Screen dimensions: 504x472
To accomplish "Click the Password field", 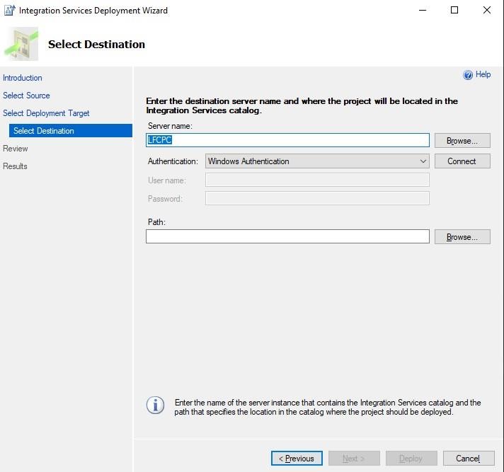I will point(317,198).
